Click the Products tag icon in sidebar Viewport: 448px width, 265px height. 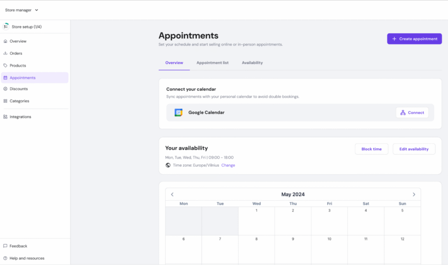(x=5, y=66)
